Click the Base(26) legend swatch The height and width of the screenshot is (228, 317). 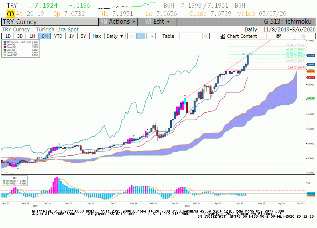(5, 47)
